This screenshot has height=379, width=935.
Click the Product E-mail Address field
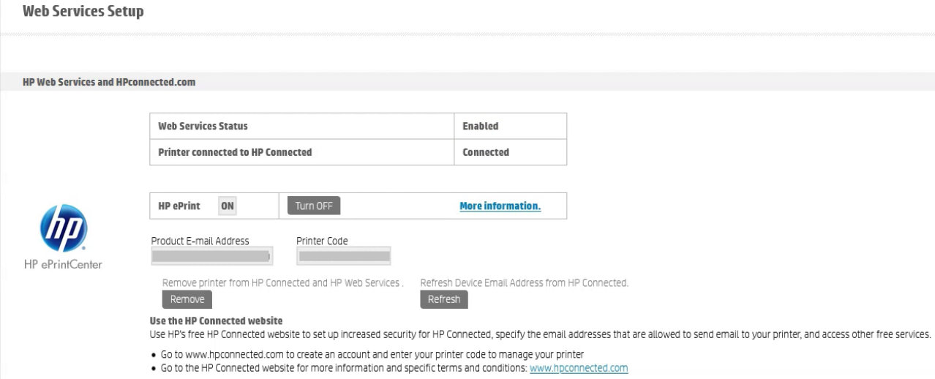pyautogui.click(x=211, y=255)
